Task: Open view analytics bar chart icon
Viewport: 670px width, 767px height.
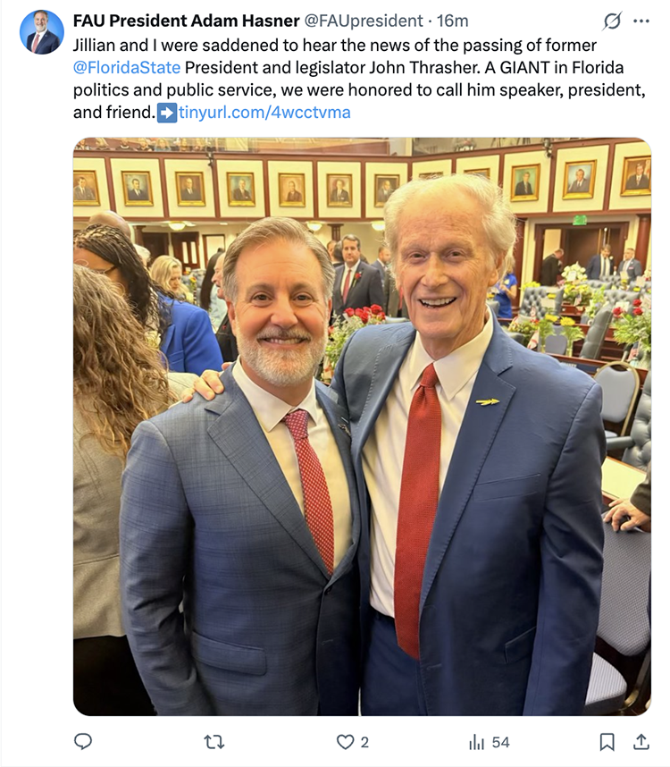Action: [x=476, y=742]
